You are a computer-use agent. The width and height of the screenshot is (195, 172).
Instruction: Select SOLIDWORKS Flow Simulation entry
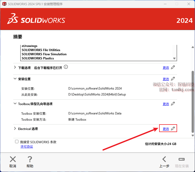click(44, 54)
